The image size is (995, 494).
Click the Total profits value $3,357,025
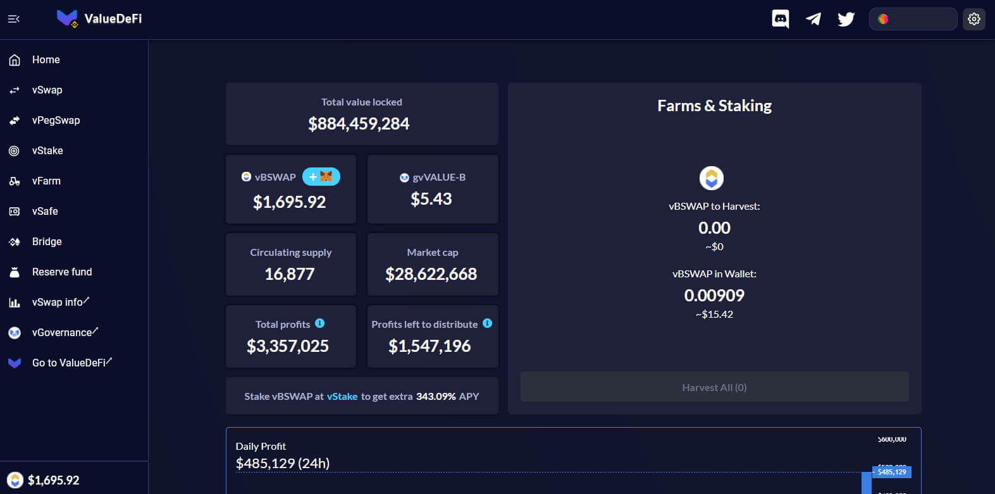(288, 346)
